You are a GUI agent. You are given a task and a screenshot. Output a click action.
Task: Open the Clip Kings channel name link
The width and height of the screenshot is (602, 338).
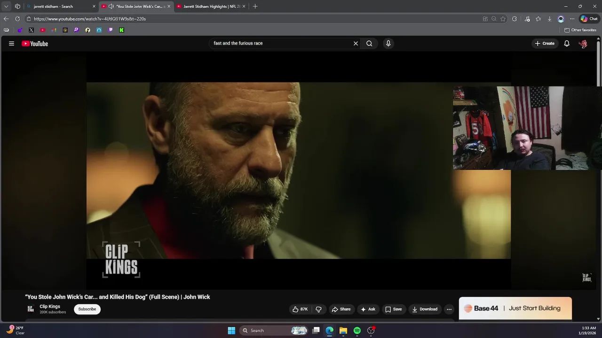point(50,307)
